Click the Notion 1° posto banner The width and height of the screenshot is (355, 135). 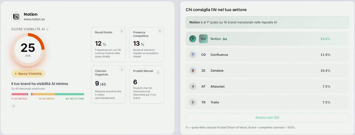(x=267, y=22)
